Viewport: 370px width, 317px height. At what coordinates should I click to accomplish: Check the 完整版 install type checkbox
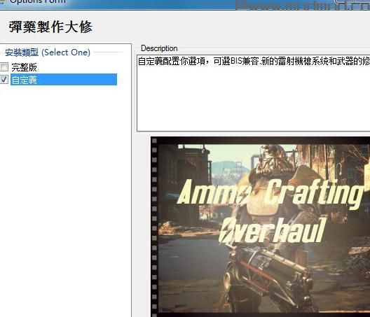point(4,67)
